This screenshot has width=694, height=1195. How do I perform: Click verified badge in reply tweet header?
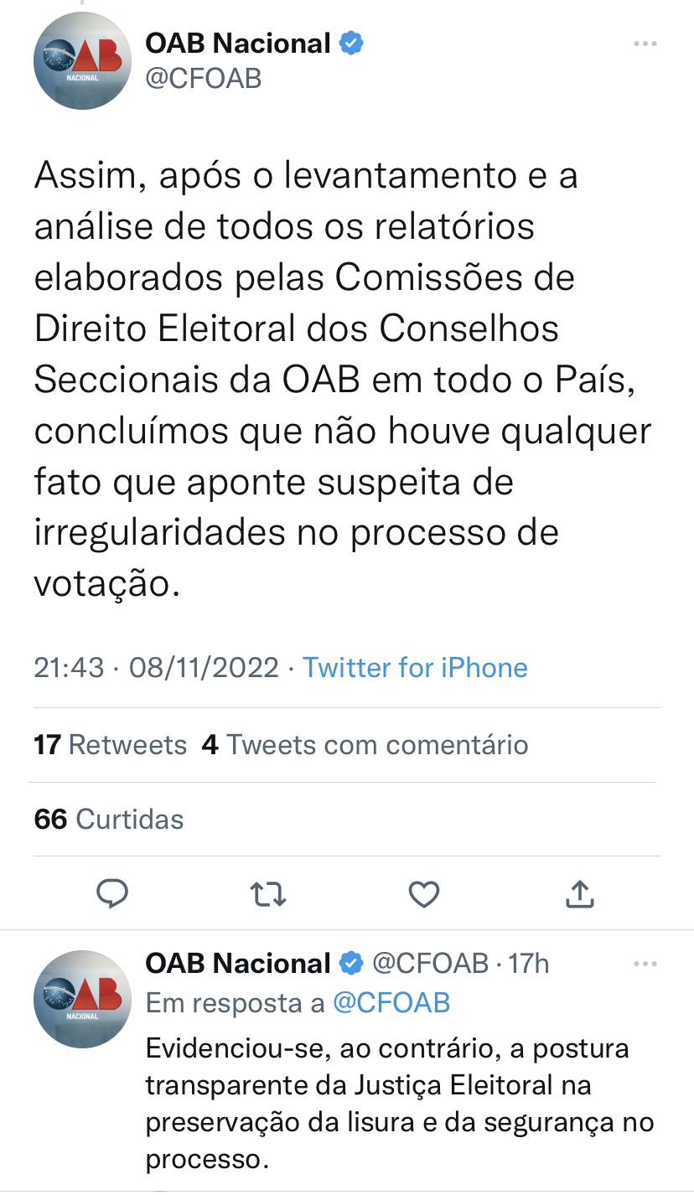click(350, 964)
